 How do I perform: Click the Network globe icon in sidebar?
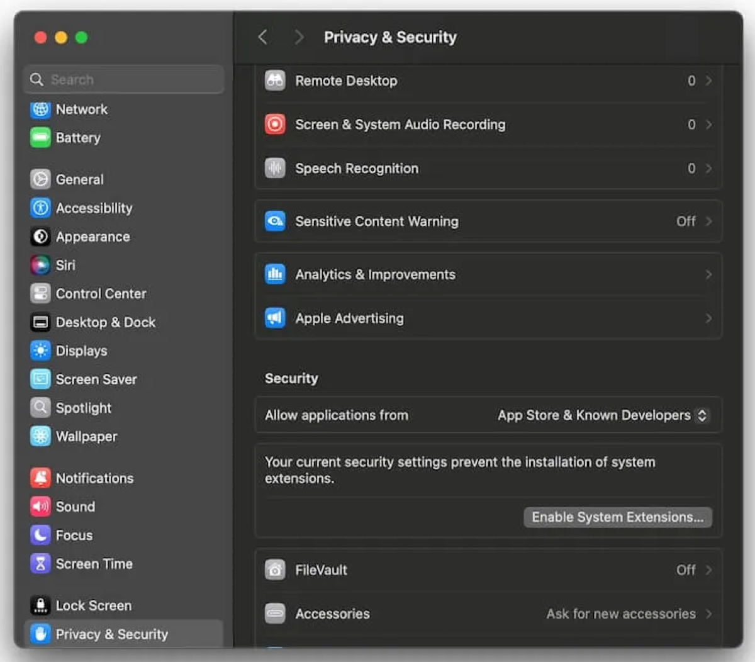[40, 109]
